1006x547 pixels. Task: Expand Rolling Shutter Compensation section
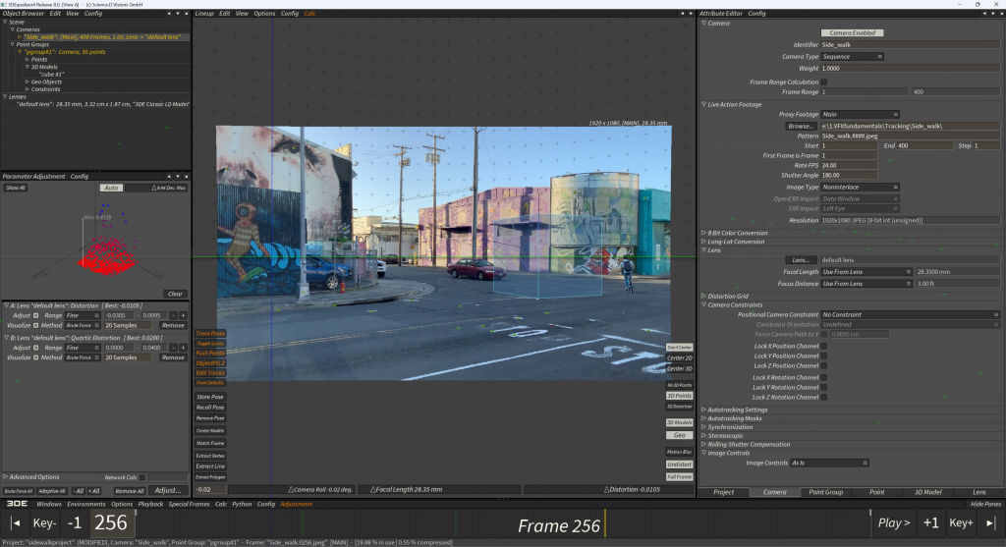coord(703,445)
